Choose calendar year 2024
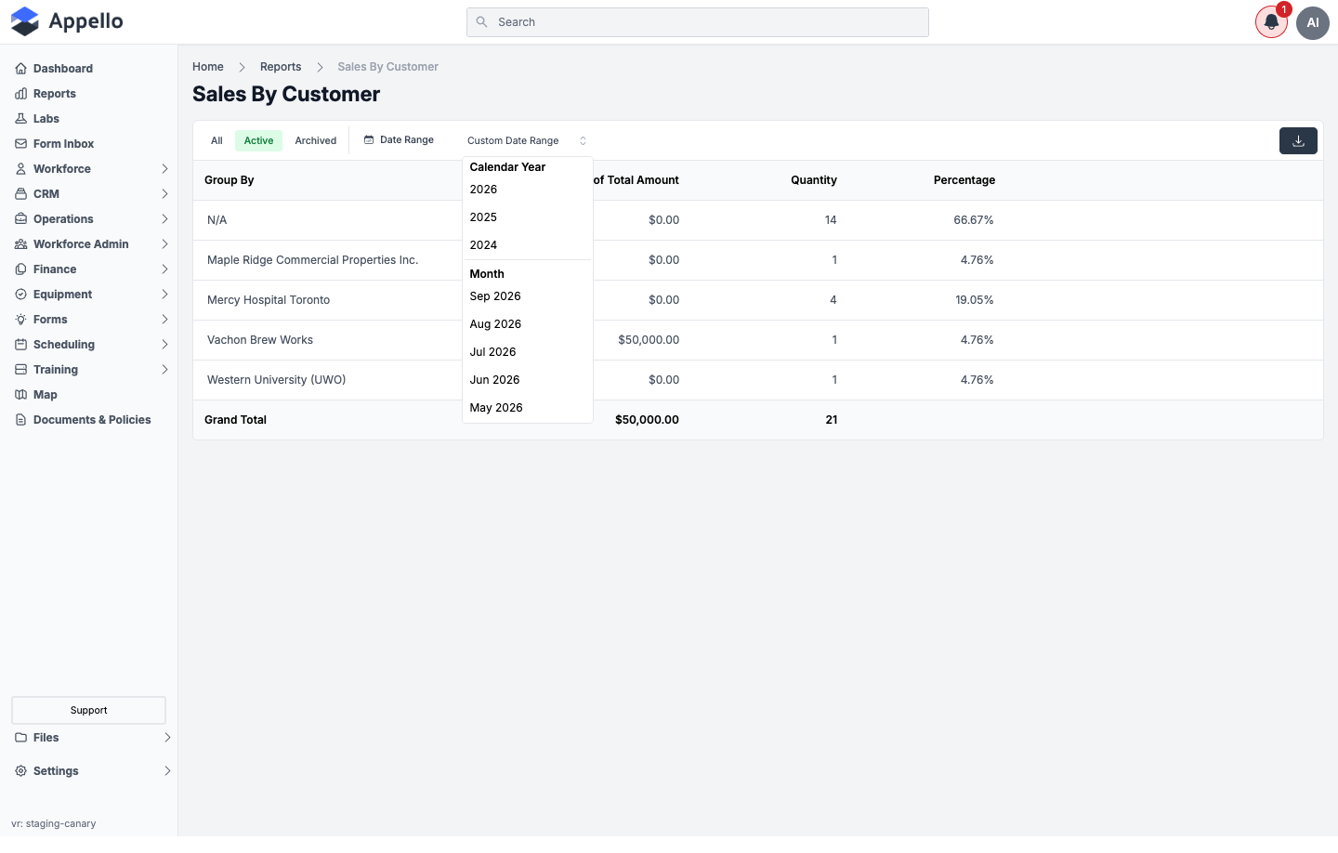 [527, 245]
